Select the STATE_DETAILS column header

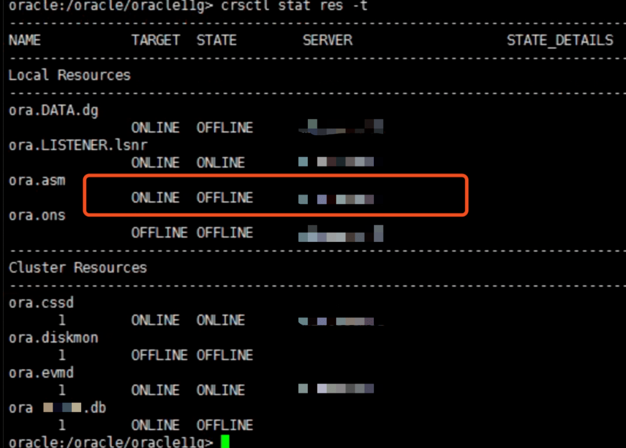[x=560, y=41]
